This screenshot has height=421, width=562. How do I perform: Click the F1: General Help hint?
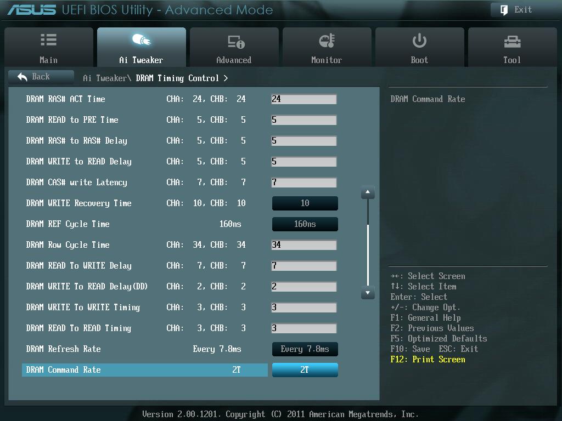pyautogui.click(x=425, y=318)
